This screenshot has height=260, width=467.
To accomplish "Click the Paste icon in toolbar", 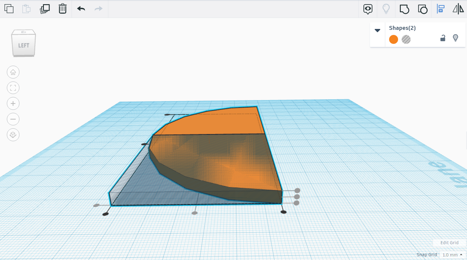I will [x=26, y=9].
